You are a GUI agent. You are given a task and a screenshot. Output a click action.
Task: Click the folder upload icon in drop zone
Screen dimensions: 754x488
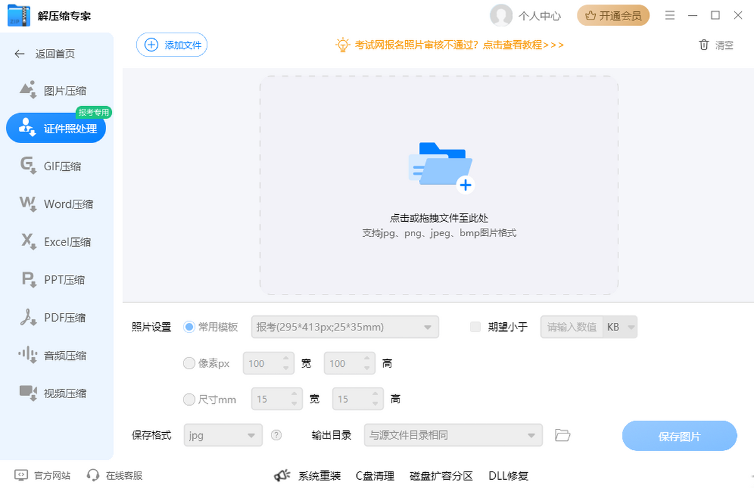[440, 166]
